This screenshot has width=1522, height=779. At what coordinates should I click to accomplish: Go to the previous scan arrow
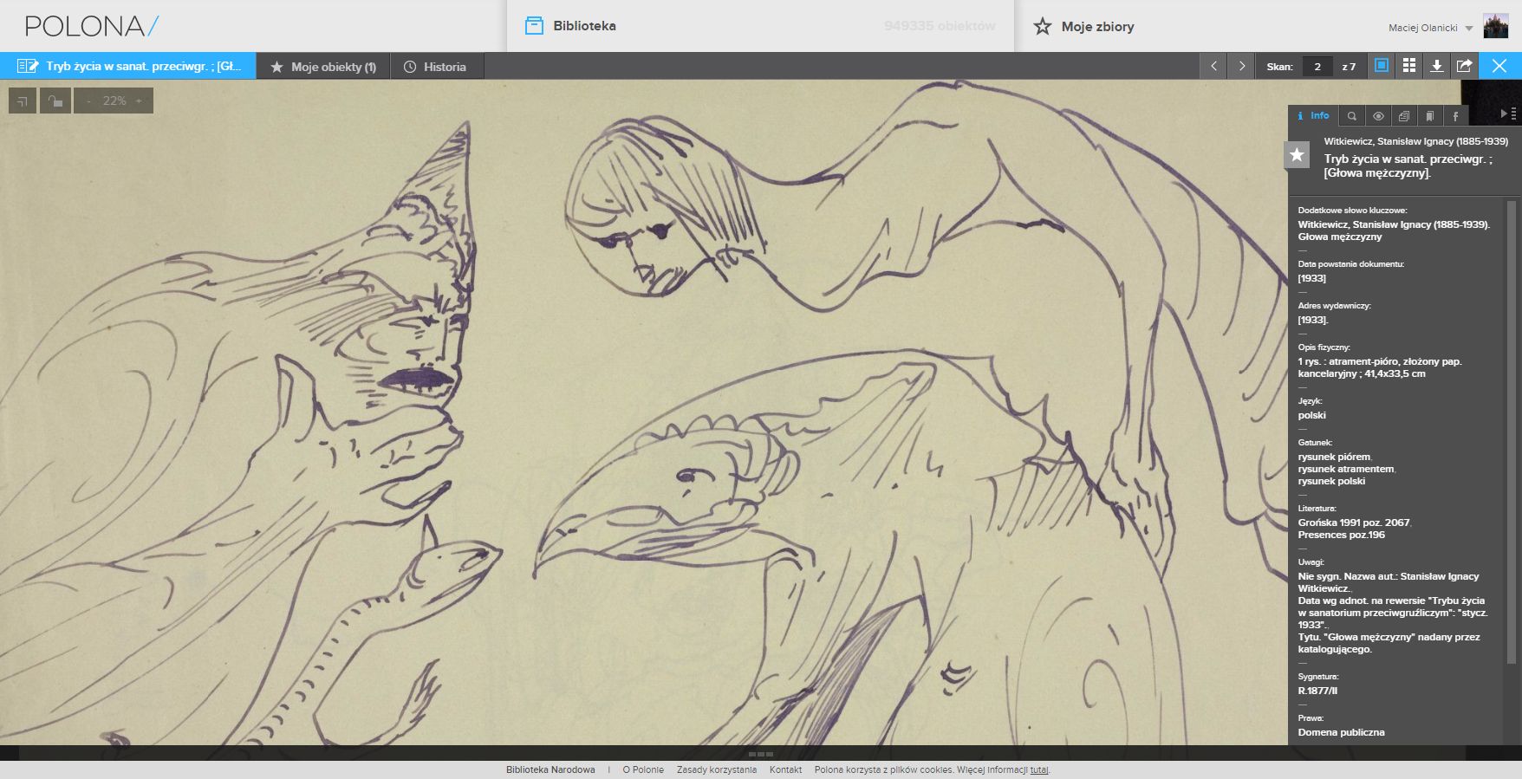[x=1213, y=67]
